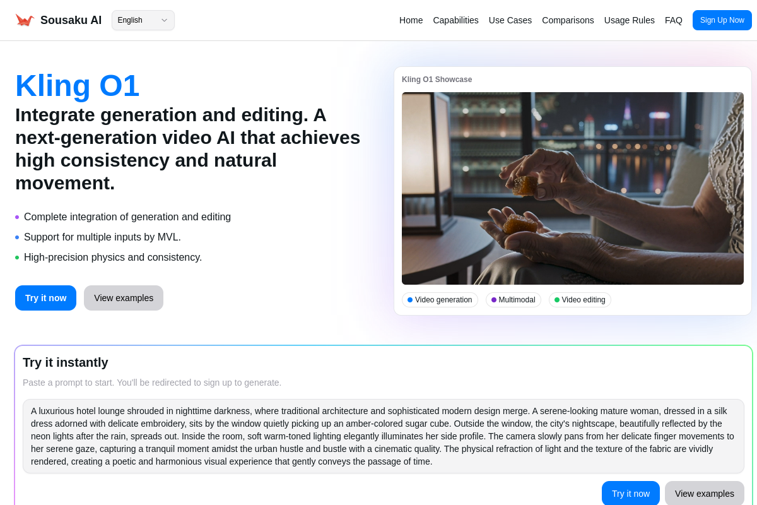The image size is (757, 505).
Task: Select the Video editing tag chip
Action: pyautogui.click(x=580, y=300)
